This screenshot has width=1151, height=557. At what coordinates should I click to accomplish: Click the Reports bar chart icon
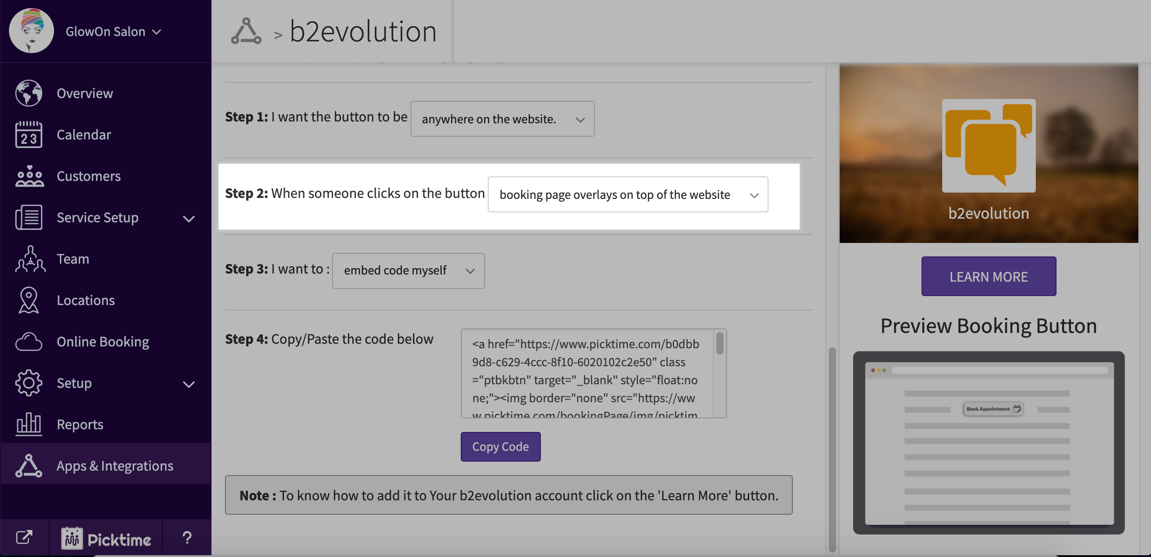coord(29,424)
